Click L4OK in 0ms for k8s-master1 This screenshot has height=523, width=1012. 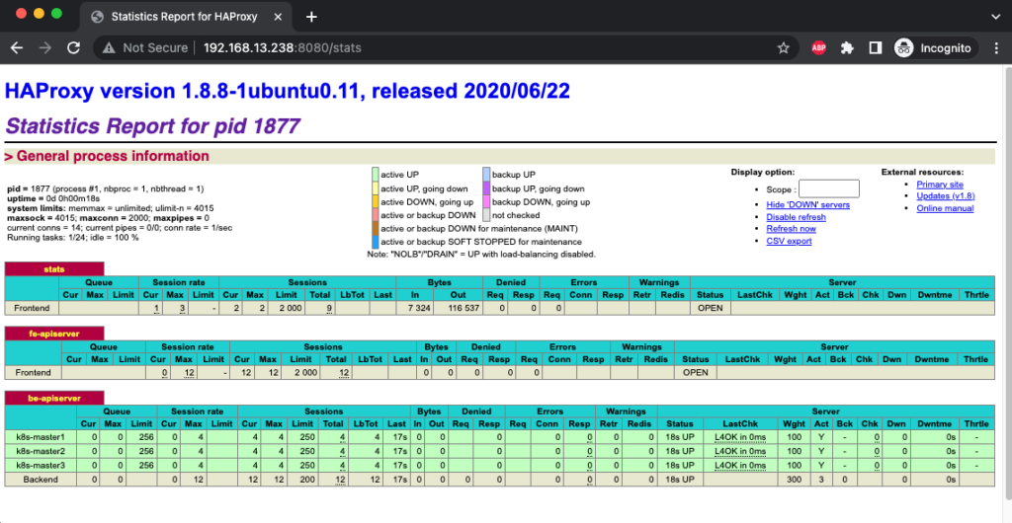740,437
